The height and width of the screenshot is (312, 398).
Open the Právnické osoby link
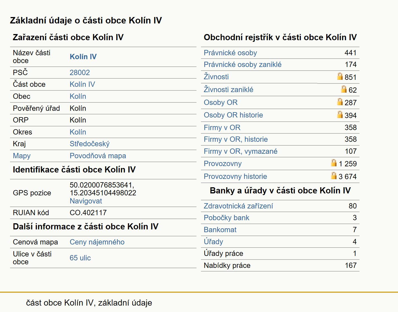(230, 53)
